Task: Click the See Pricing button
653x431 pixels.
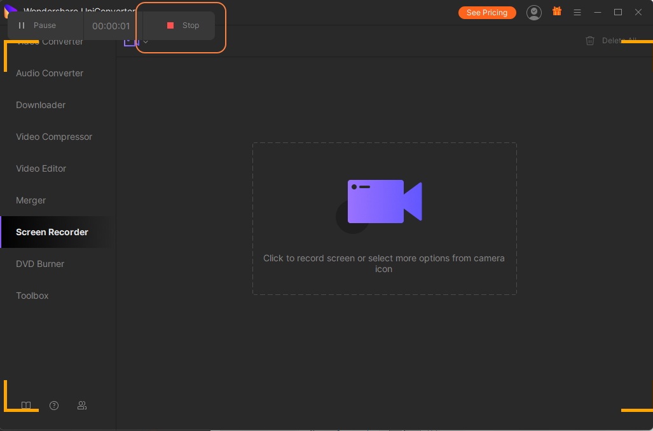Action: (x=487, y=13)
